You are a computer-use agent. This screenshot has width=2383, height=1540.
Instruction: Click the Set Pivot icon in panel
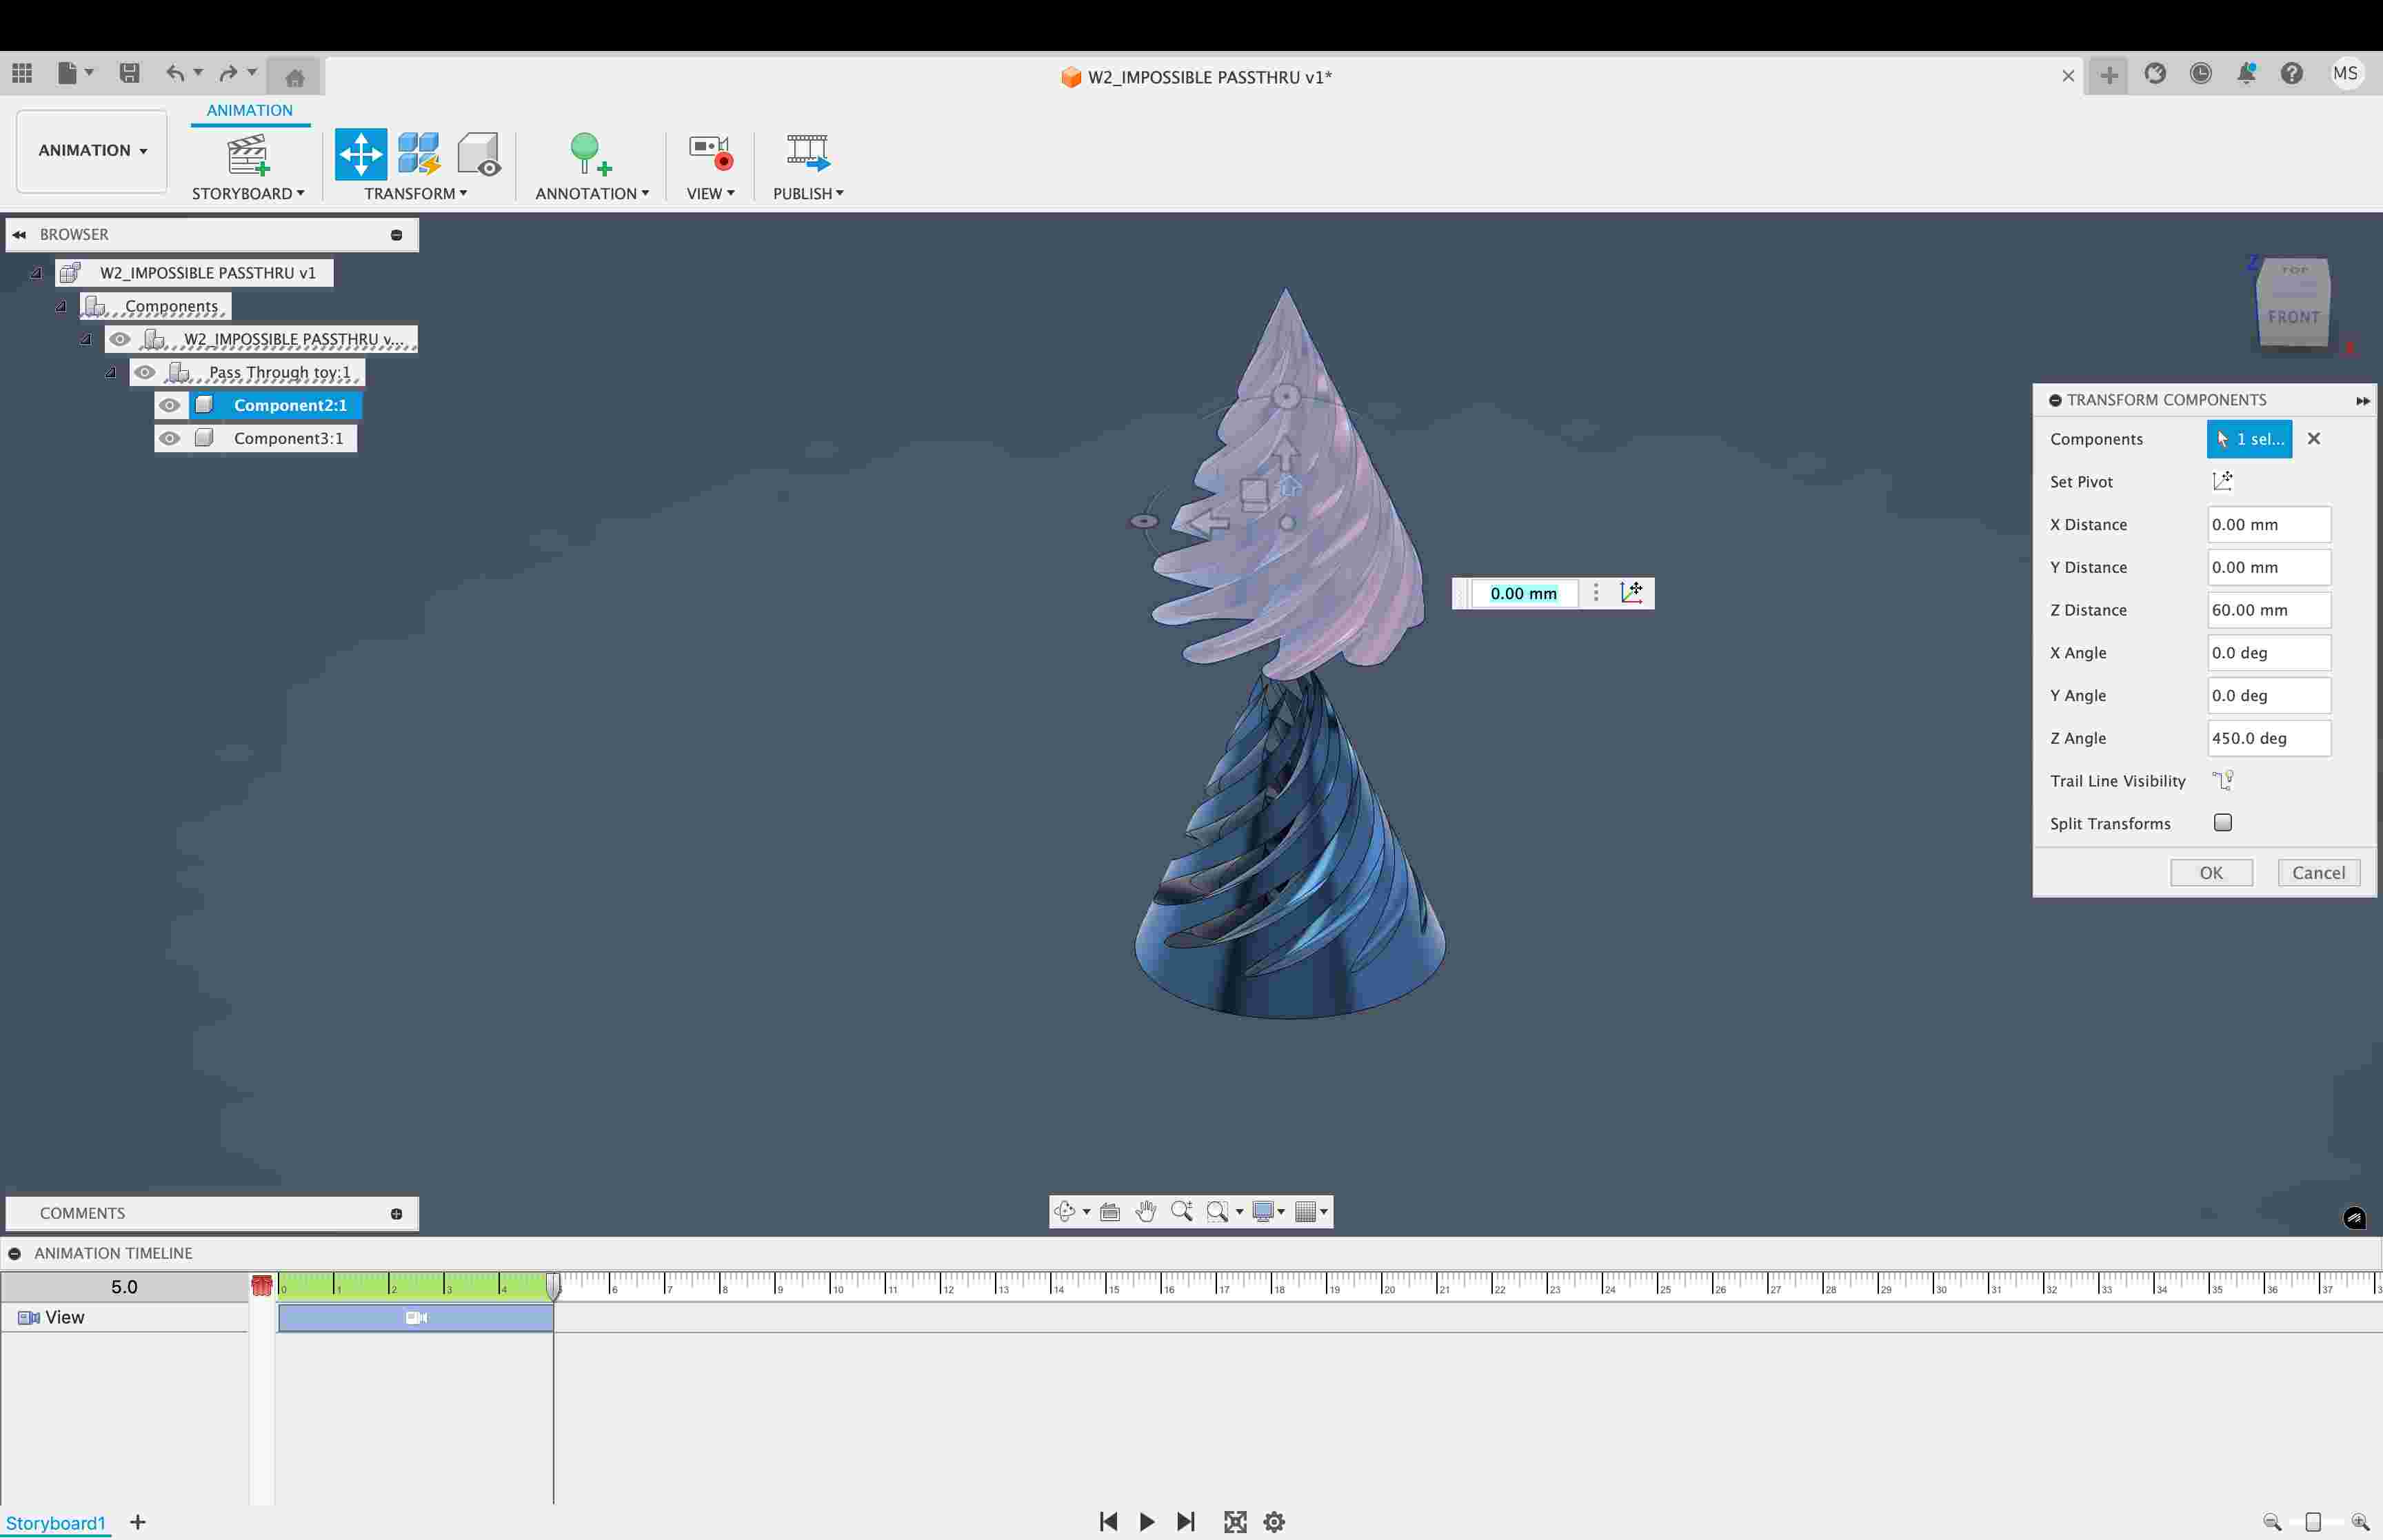click(2222, 481)
